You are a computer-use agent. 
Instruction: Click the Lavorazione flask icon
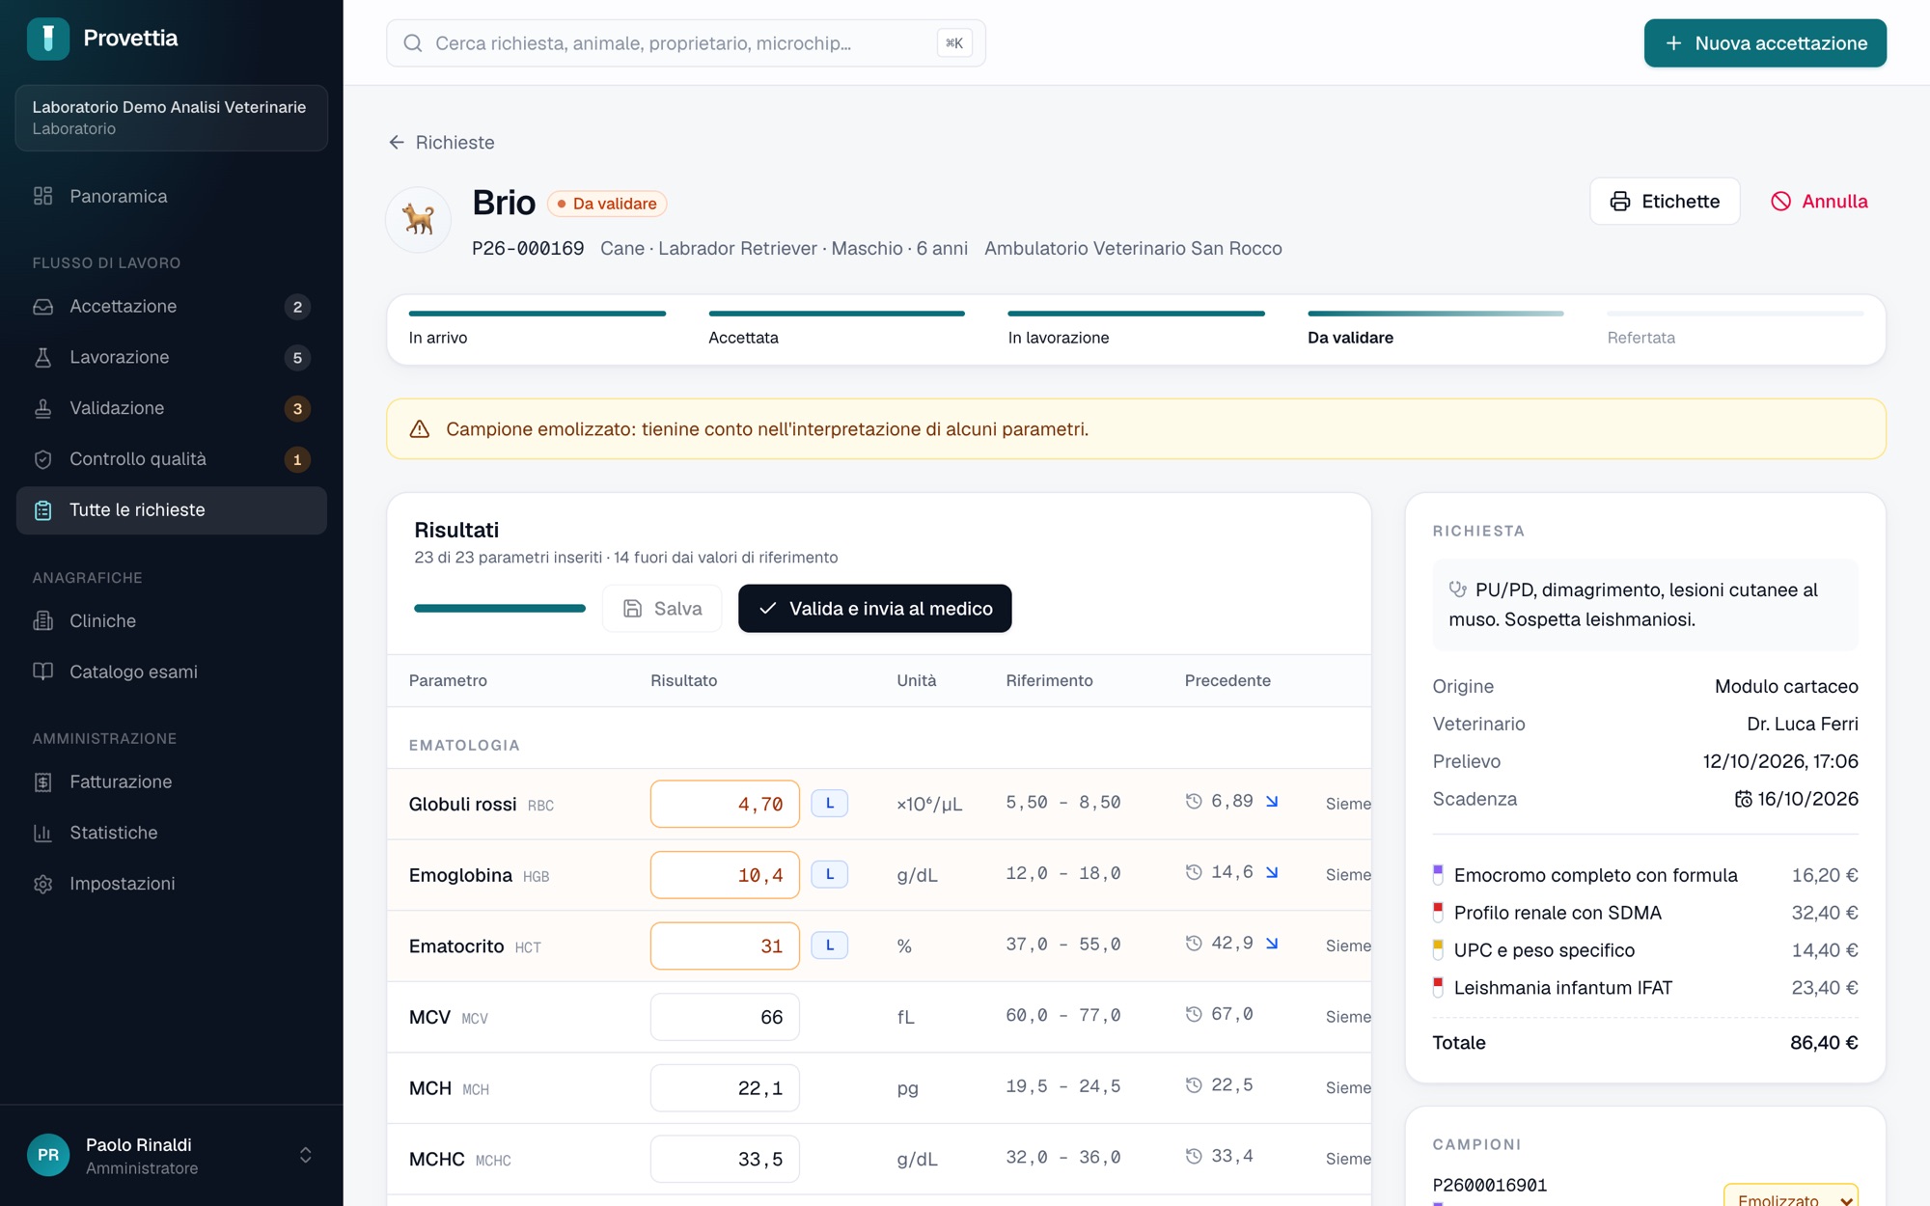tap(42, 357)
